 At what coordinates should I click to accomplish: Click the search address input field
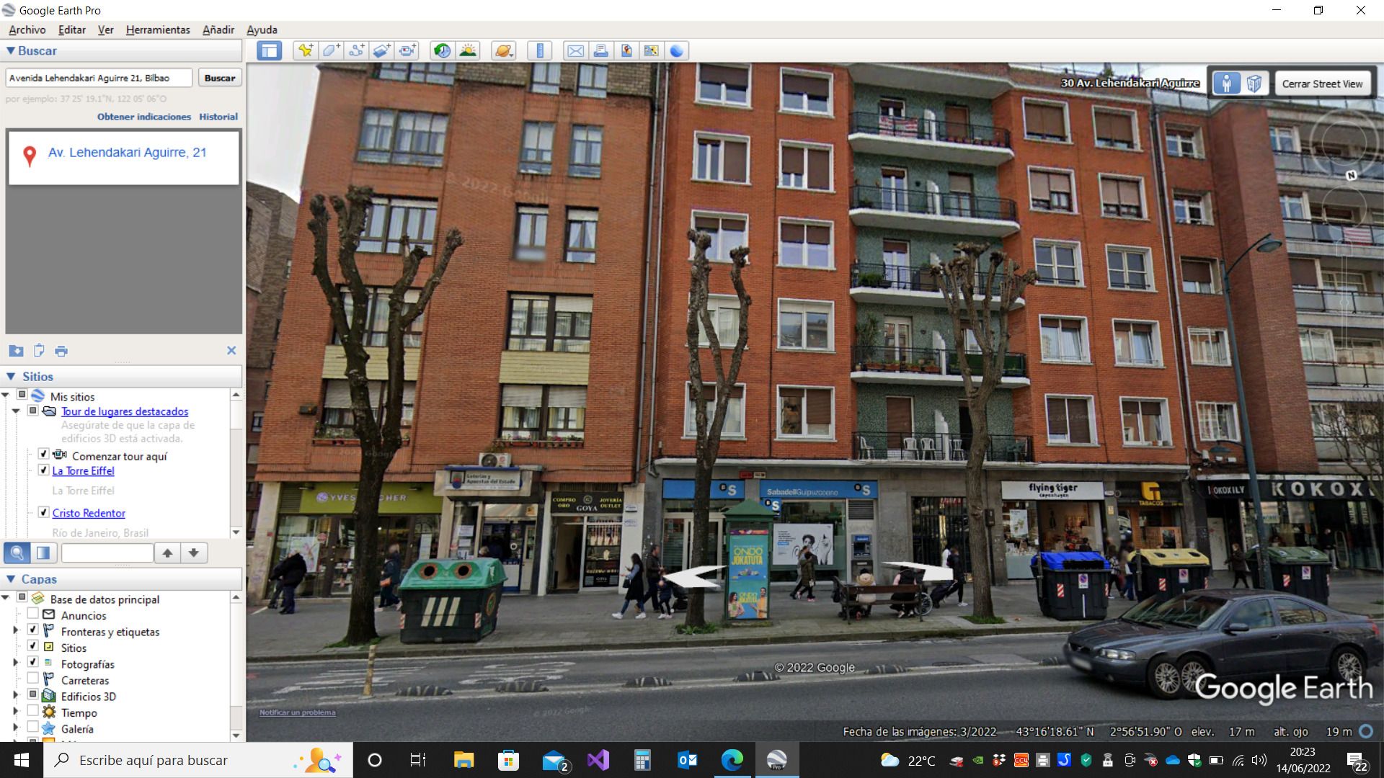[x=99, y=78]
